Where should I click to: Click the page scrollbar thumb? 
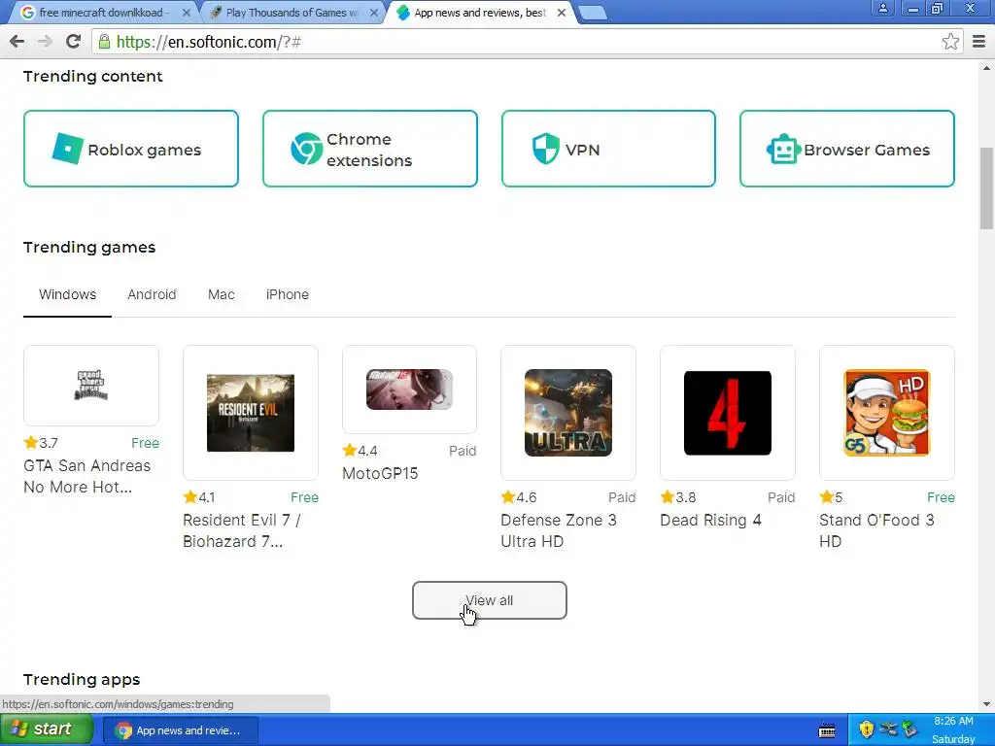986,187
